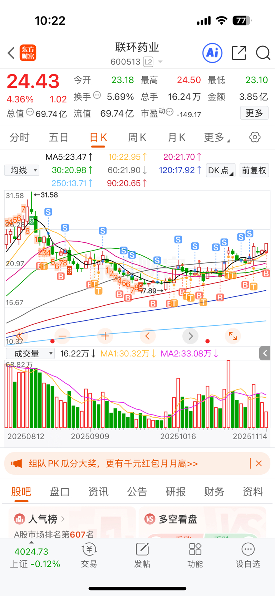Open the 东方财富 logo icon
The image size is (275, 596).
28,53
